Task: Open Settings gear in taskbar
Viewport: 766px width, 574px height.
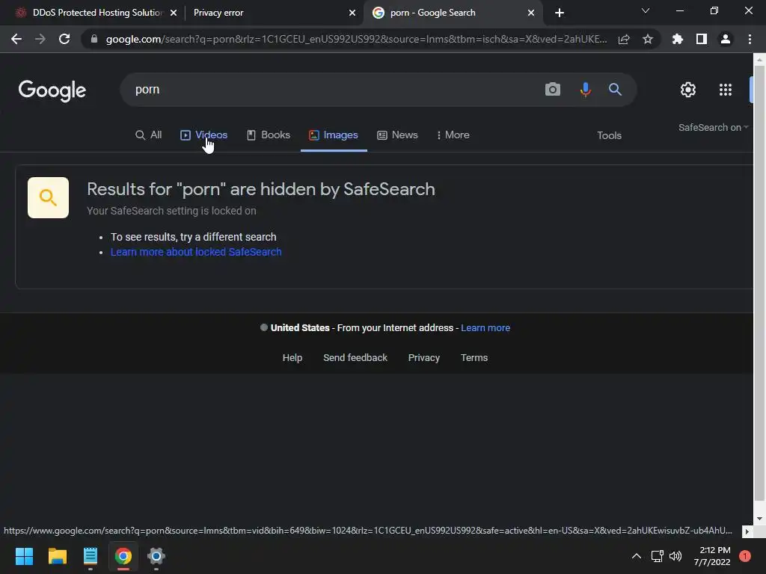Action: coord(156,556)
